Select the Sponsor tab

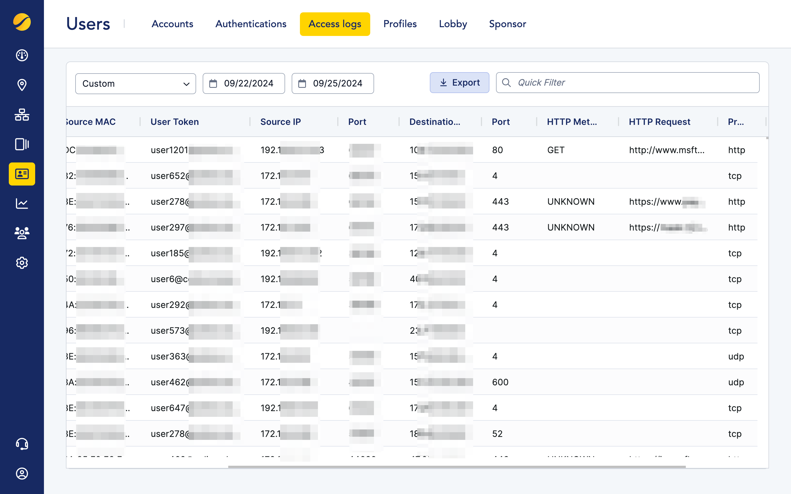(507, 24)
